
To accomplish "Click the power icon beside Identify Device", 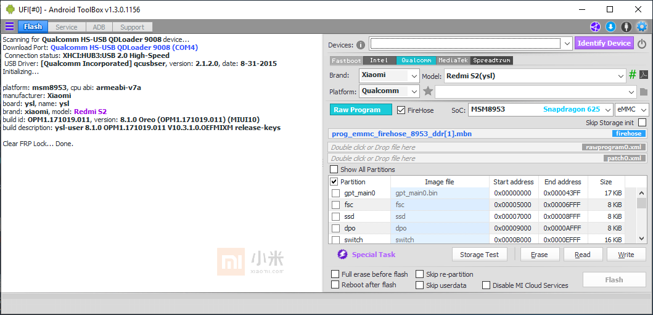I will click(642, 43).
